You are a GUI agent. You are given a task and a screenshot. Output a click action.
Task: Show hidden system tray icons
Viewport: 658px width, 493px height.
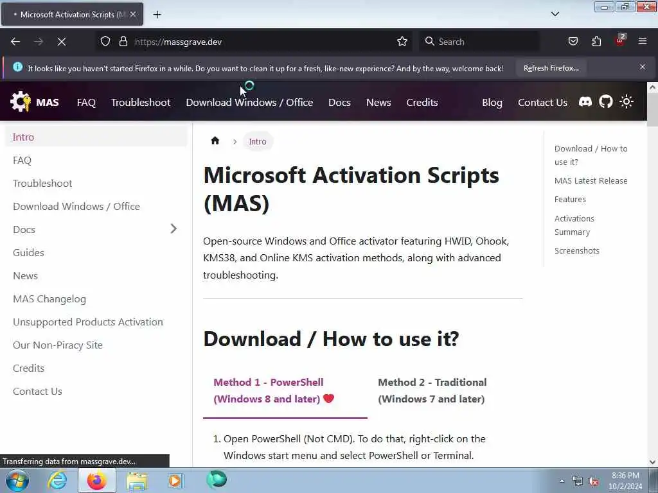point(562,481)
